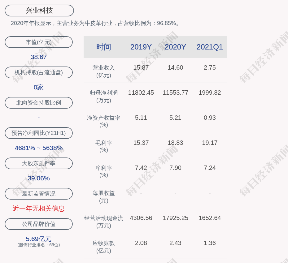Click the receivables value 2.08
Screen dimensions: 288x263
click(x=141, y=243)
